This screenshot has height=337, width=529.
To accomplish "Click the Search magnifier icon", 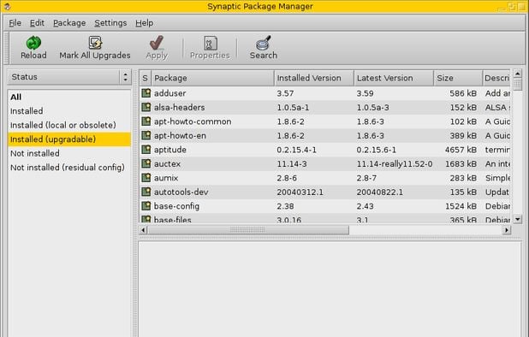I will (264, 43).
